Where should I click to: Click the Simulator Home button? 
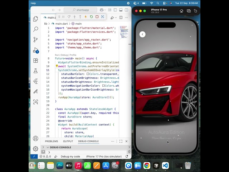[181, 11]
